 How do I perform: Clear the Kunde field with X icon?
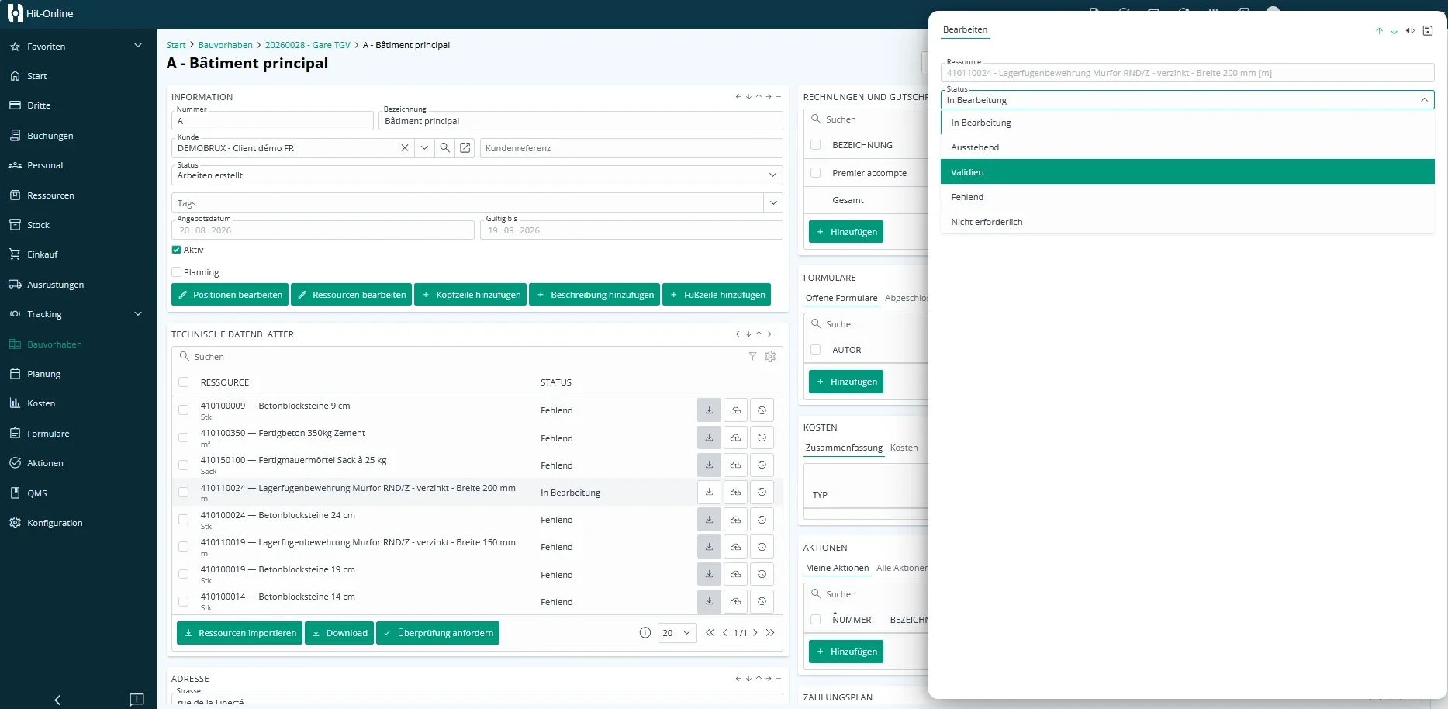point(404,147)
